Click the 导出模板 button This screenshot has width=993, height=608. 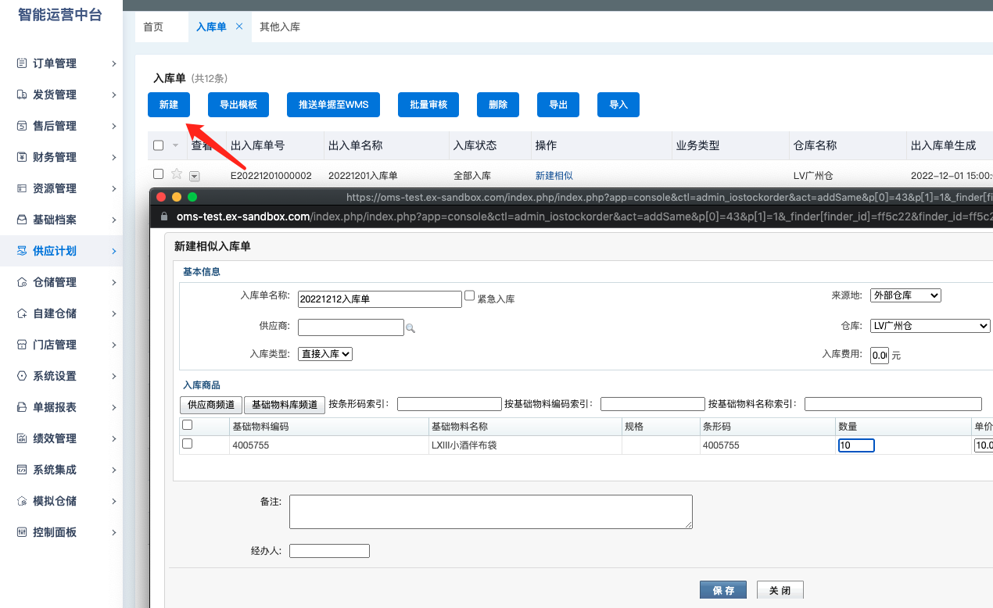238,105
